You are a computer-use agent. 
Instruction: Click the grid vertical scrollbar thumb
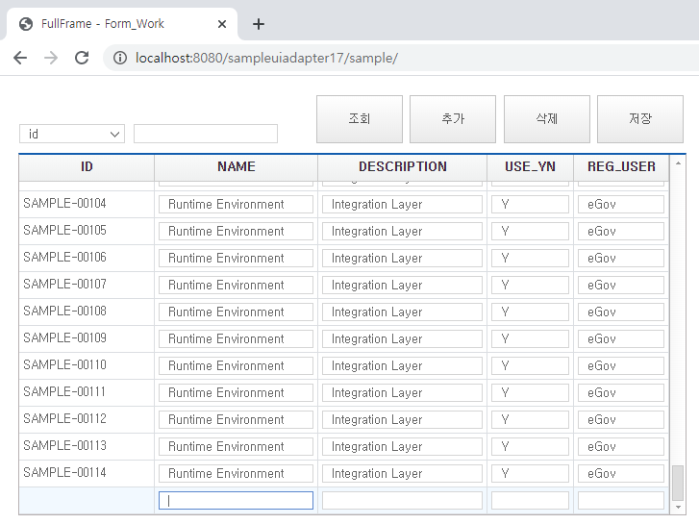coord(678,481)
